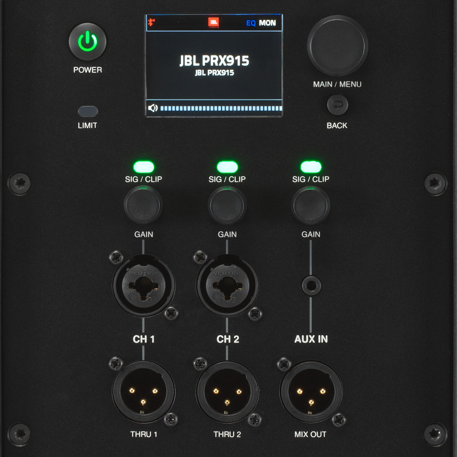Click the CH 1 SIG / CLIP LED
This screenshot has height=457, width=457.
coord(143,167)
